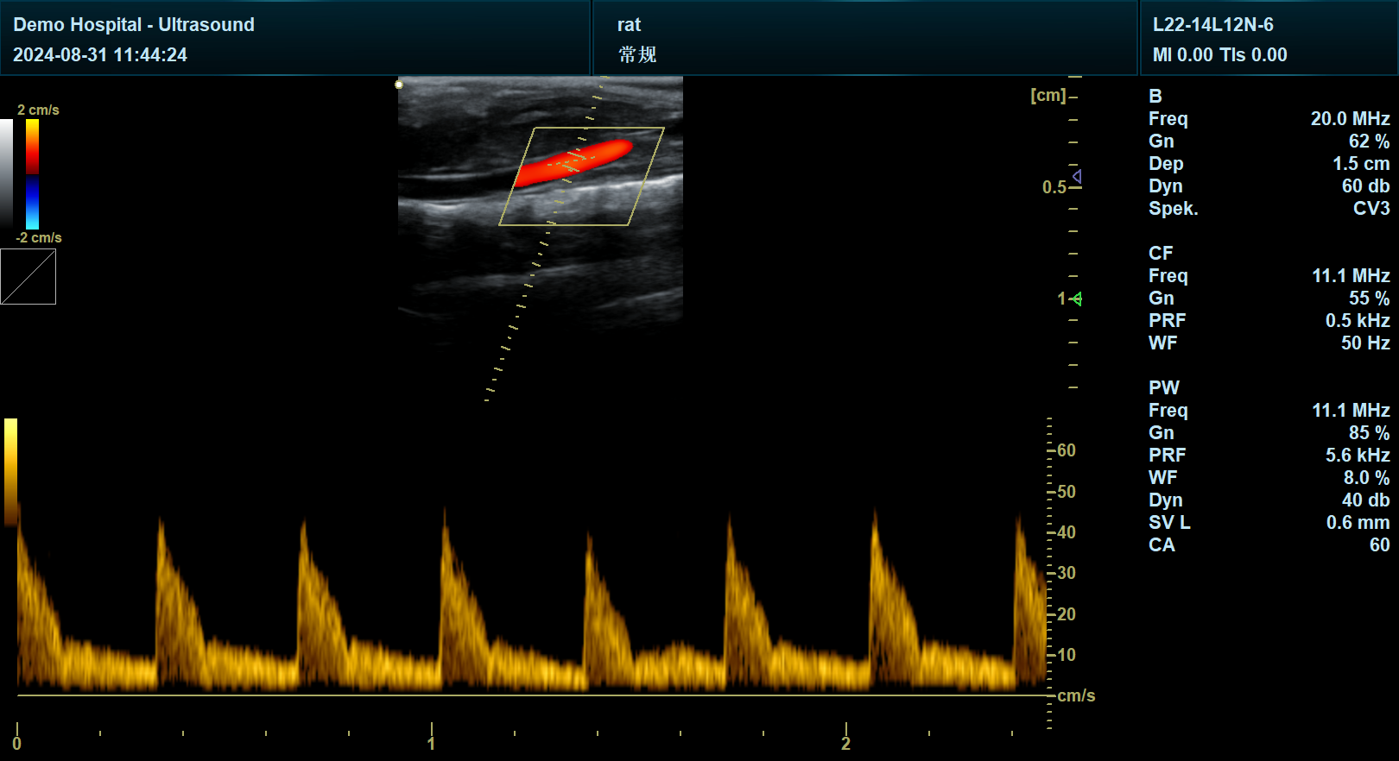Select the B-mode Gn 62 % value

click(1369, 142)
